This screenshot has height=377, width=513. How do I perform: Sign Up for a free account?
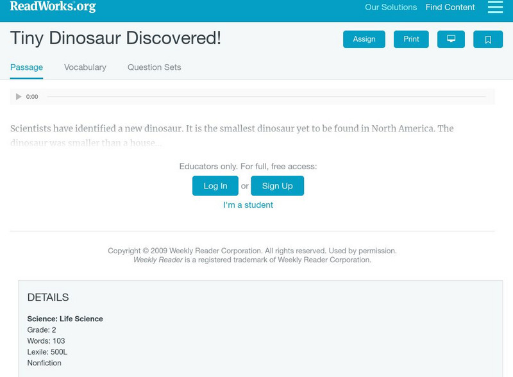276,186
